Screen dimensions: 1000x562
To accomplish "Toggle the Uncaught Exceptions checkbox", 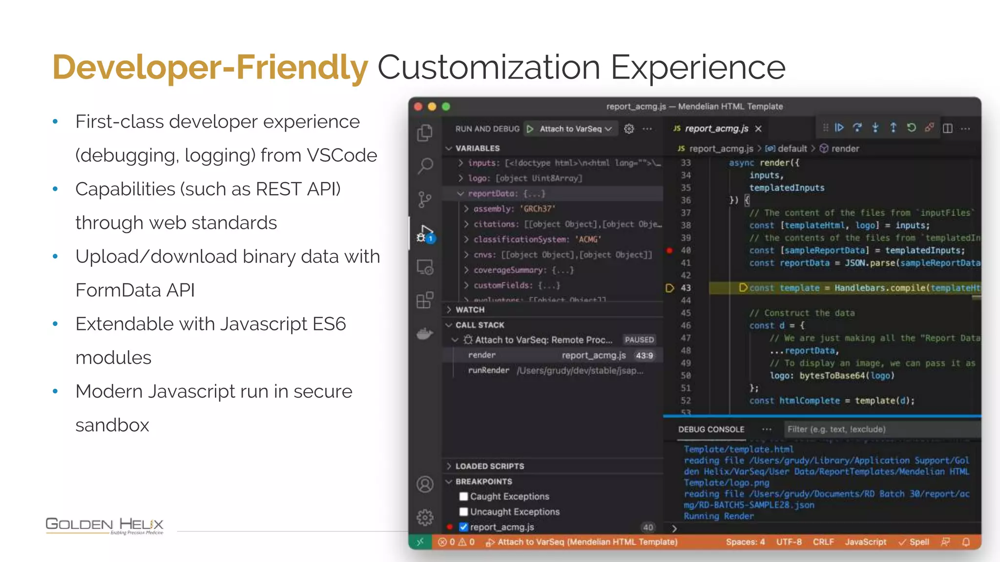I will [463, 512].
